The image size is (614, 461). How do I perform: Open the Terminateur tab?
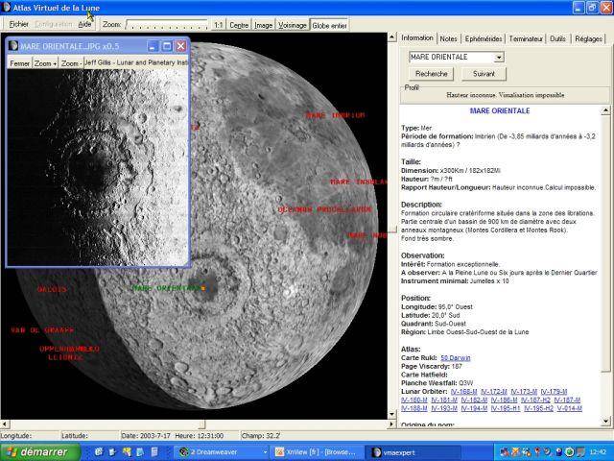click(x=526, y=38)
